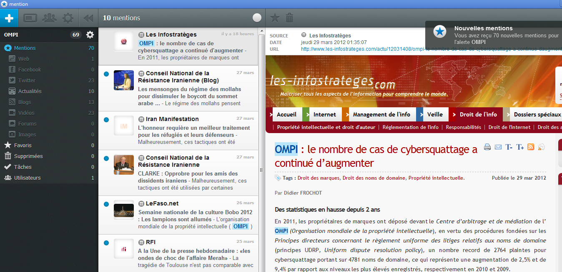Open the Veille tab

click(435, 114)
